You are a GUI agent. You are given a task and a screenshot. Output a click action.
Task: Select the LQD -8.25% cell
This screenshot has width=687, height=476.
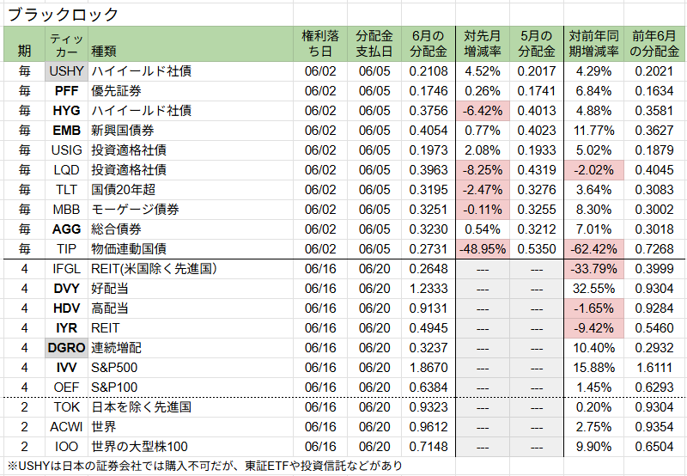click(x=482, y=169)
